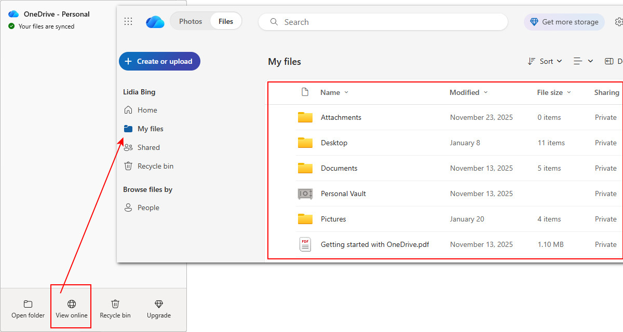Click the "My files" page heading
Viewport: 623px width, 332px height.
click(x=285, y=62)
